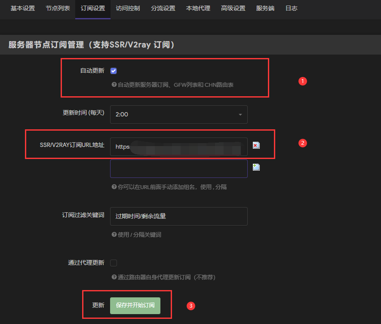Go to the 访问控制 tab
This screenshot has width=381, height=324.
coord(128,8)
